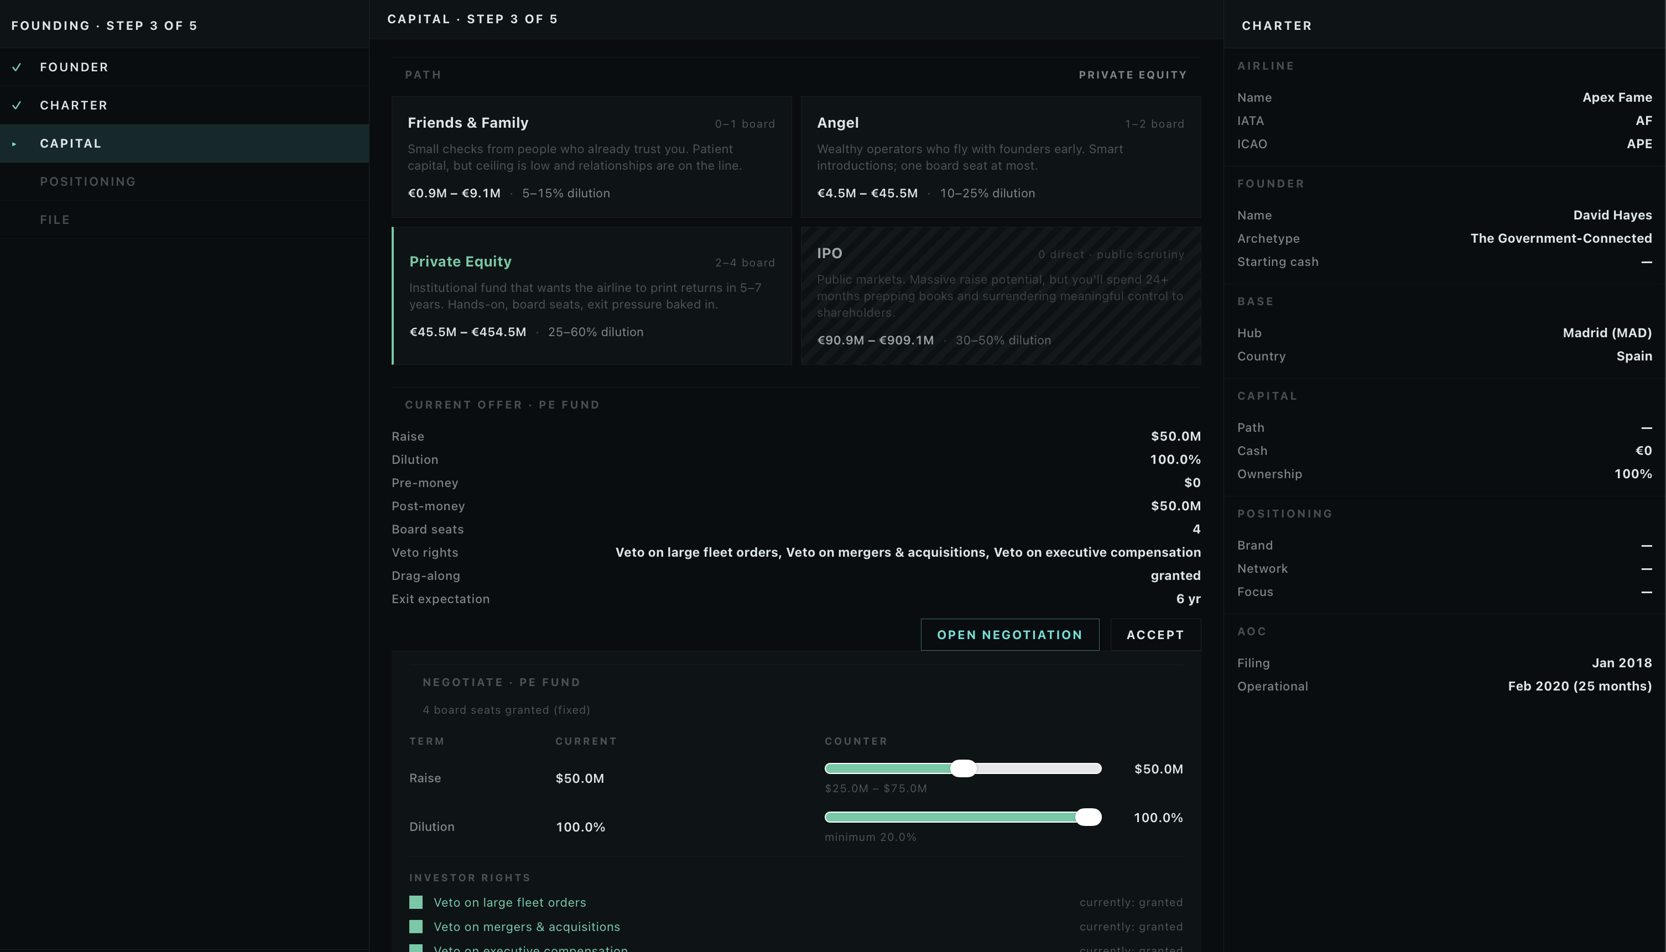1666x952 pixels.
Task: Click the Open Negotiation button
Action: point(1010,635)
